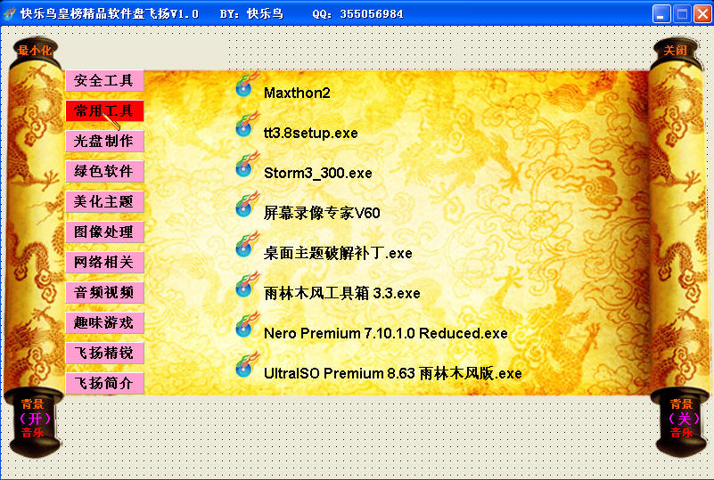Click the icon next to UltraISO Premium 8.63
Screen dimensions: 714x480
click(x=247, y=365)
